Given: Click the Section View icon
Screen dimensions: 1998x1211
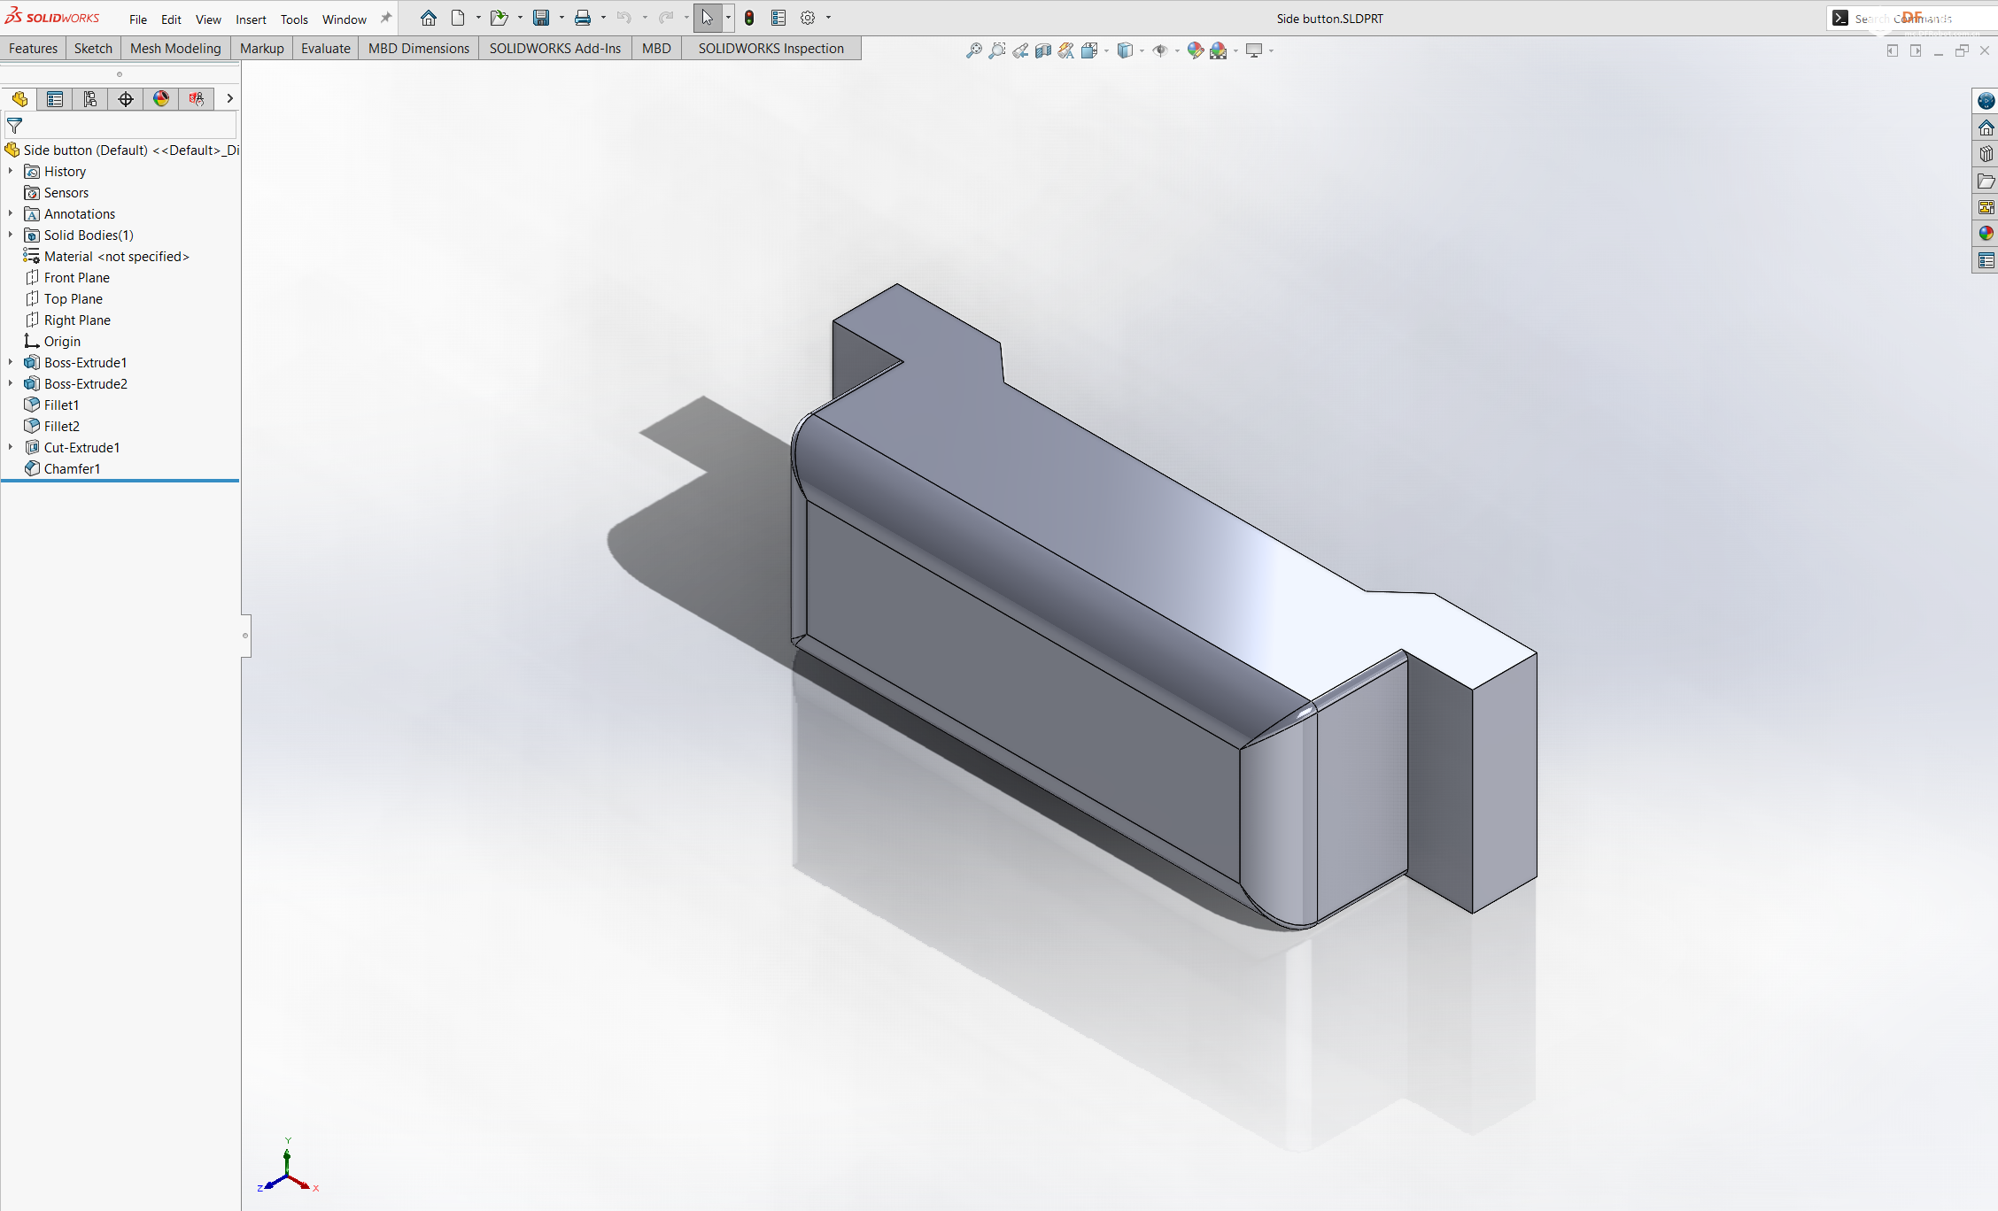Looking at the screenshot, I should click(1043, 50).
